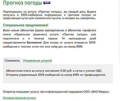Image resolution: width=120 pixels, height=101 pixels.
Task: Click bold 5151 in the cost panel
Action: pos(76,75)
